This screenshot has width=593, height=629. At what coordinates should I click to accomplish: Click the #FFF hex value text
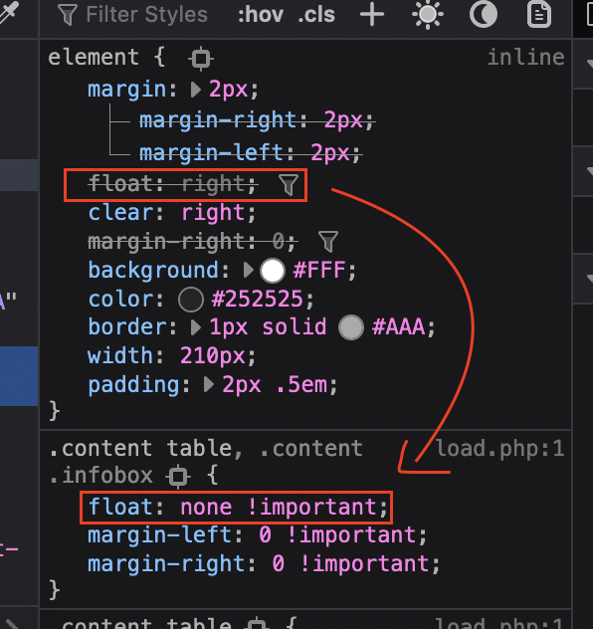coord(319,270)
